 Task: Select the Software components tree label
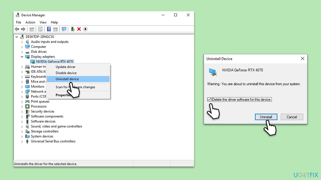(x=47, y=116)
